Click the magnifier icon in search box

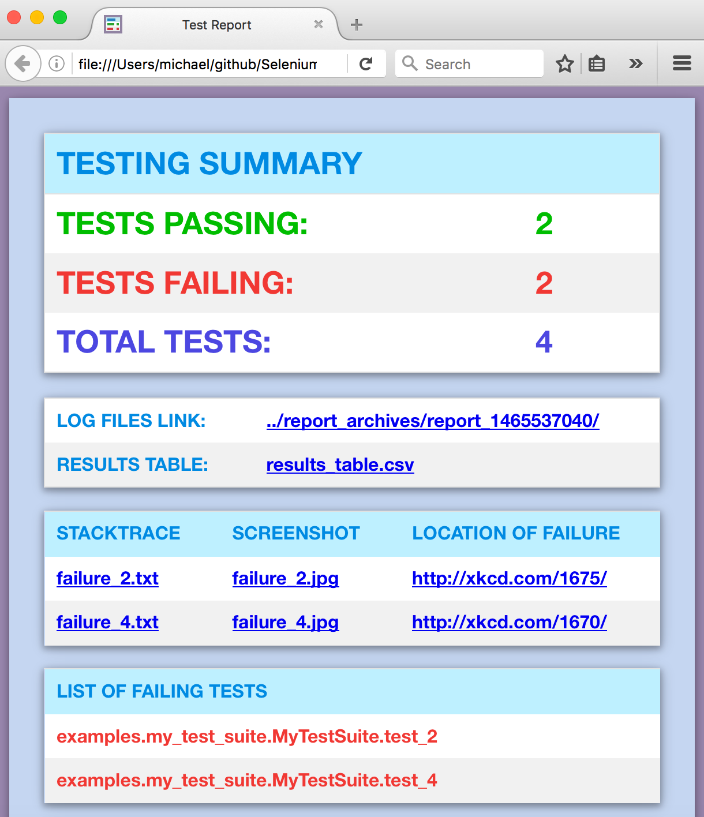[x=410, y=63]
